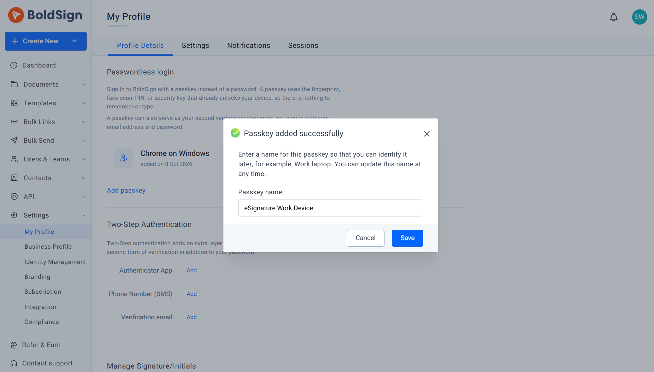Viewport: 654px width, 372px height.
Task: Expand the Users & Teams chevron
Action: point(84,159)
